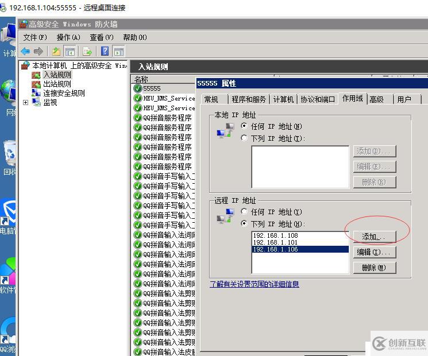Select 192.168.1.106 in remote IP list

300,249
